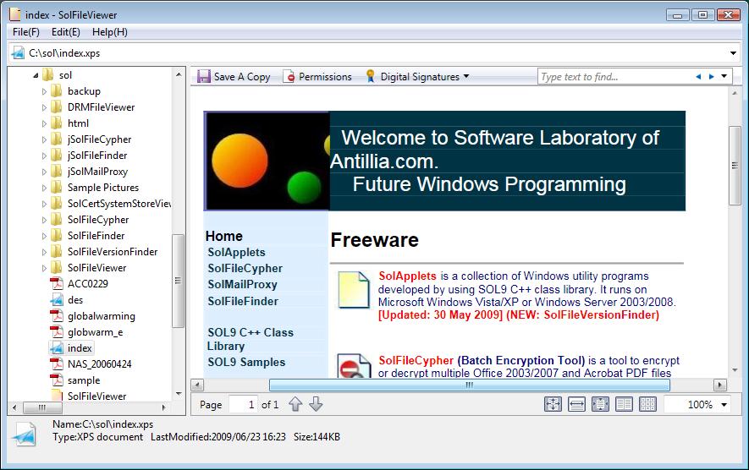Viewport: 749px width, 470px height.
Task: Go to next page down arrow
Action: (316, 404)
